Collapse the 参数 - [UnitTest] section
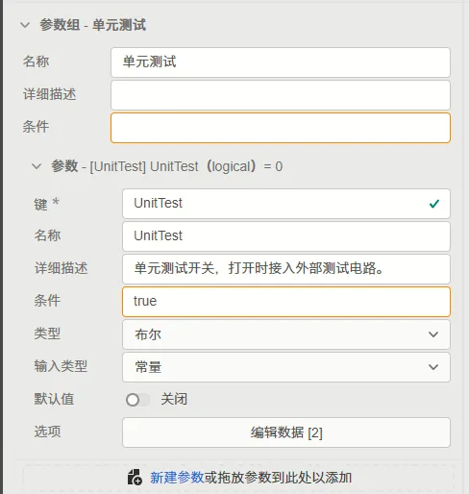 pos(37,166)
